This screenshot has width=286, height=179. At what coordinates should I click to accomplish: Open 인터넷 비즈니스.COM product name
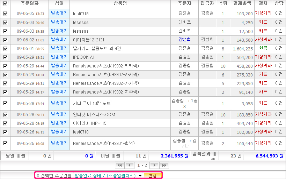(x=94, y=115)
